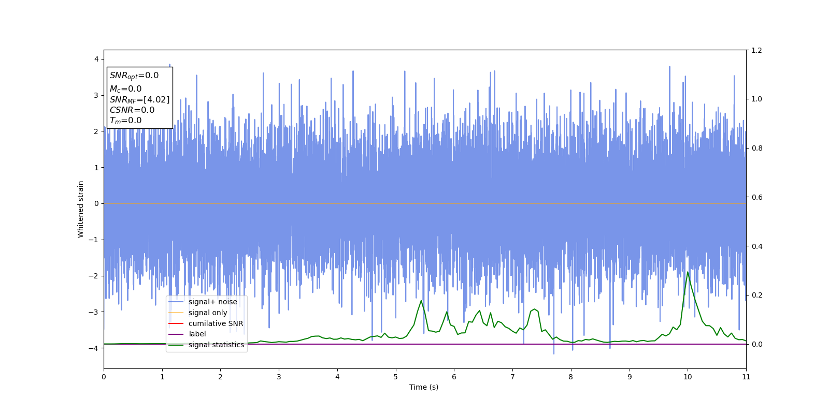This screenshot has height=414, width=829.
Task: Click the right y-axis tick label 1.2
Action: [757, 50]
